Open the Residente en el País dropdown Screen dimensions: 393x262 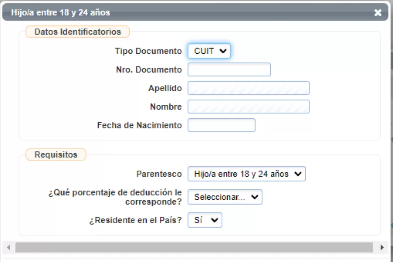[x=204, y=220]
